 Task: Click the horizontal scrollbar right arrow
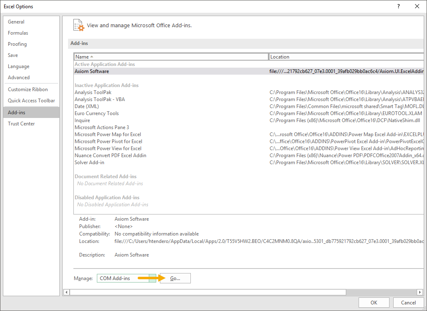point(420,292)
